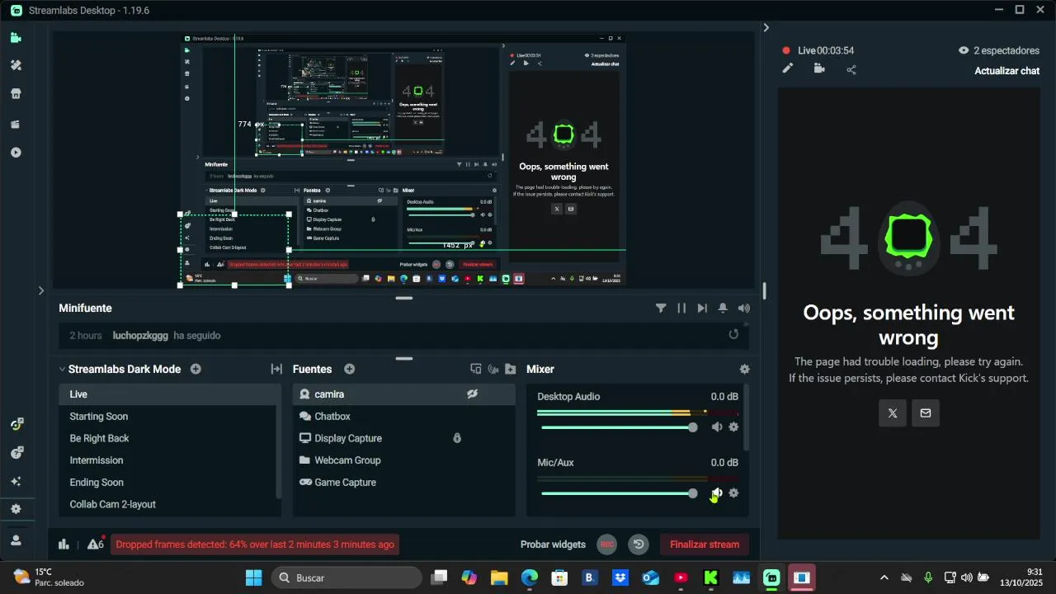Screen dimensions: 1056x594
Task: Select the Be Right Back scene
Action: tap(169, 438)
